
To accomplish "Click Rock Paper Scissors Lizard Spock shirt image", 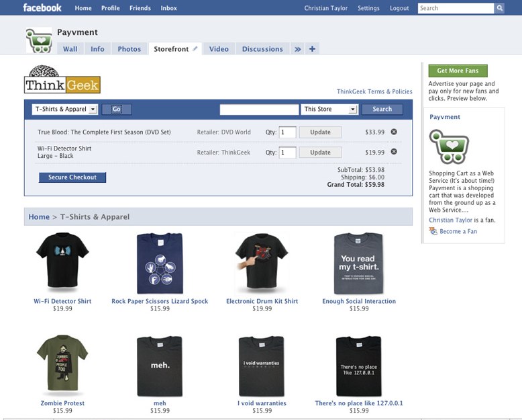I will 160,263.
